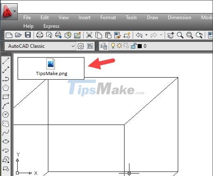Select the Polygon tool
Viewport: 213px width, 176px height.
[x=6, y=88]
